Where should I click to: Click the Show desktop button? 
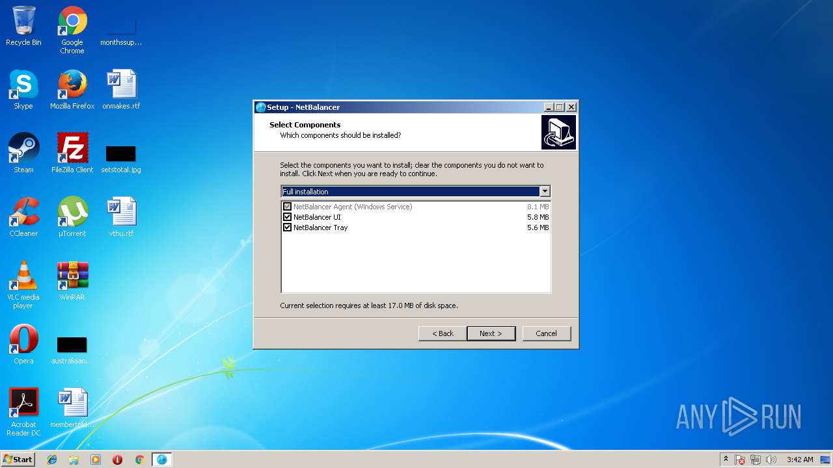tap(826, 460)
